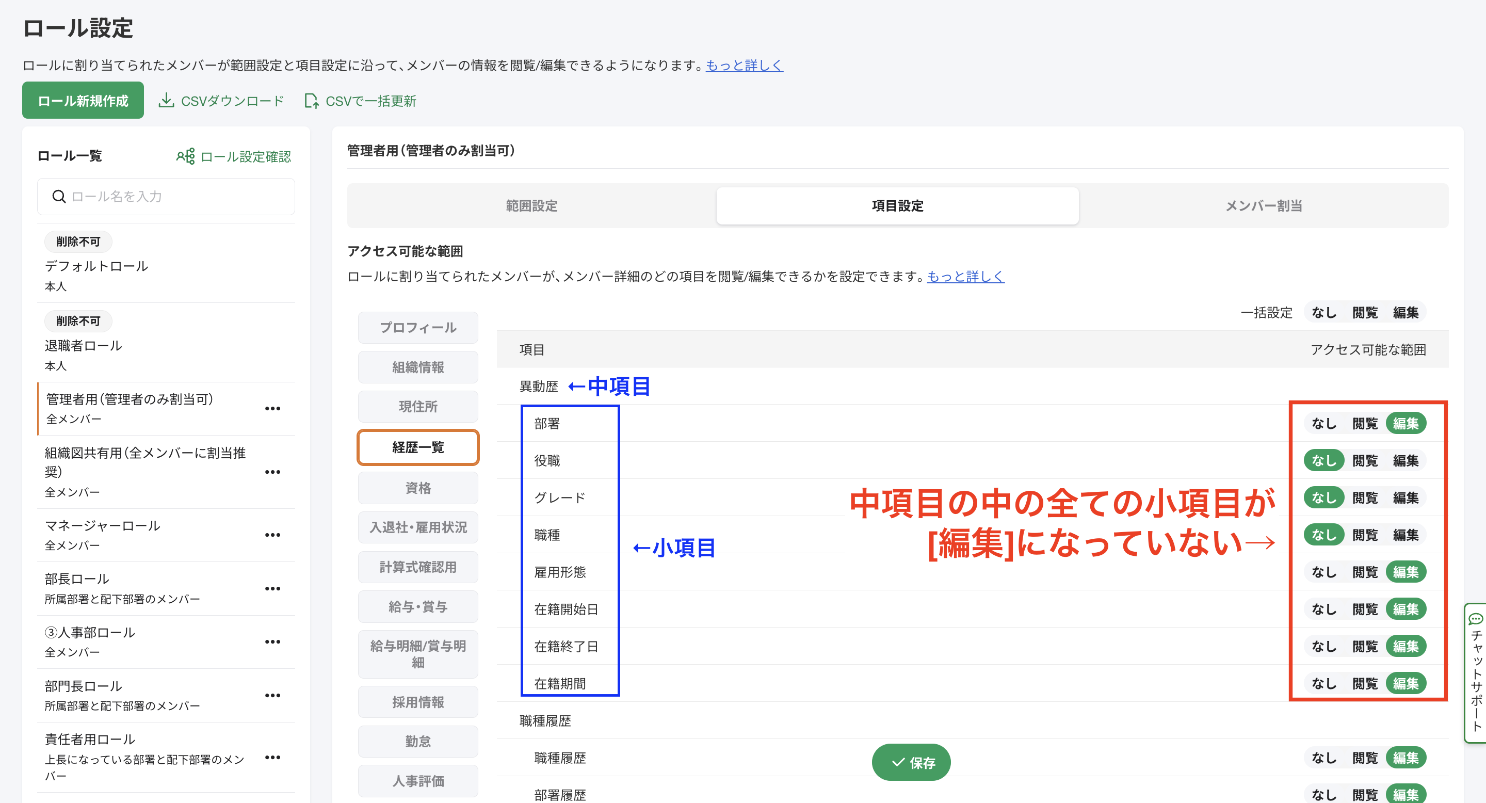Open the options menu for 部門長ロール
The width and height of the screenshot is (1486, 803).
273,695
